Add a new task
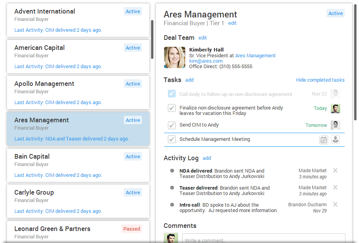The image size is (359, 243). [x=189, y=80]
